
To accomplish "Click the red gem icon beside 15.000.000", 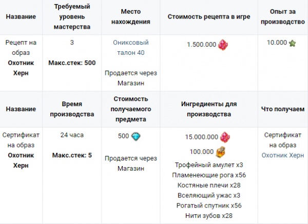I will coord(225,137).
